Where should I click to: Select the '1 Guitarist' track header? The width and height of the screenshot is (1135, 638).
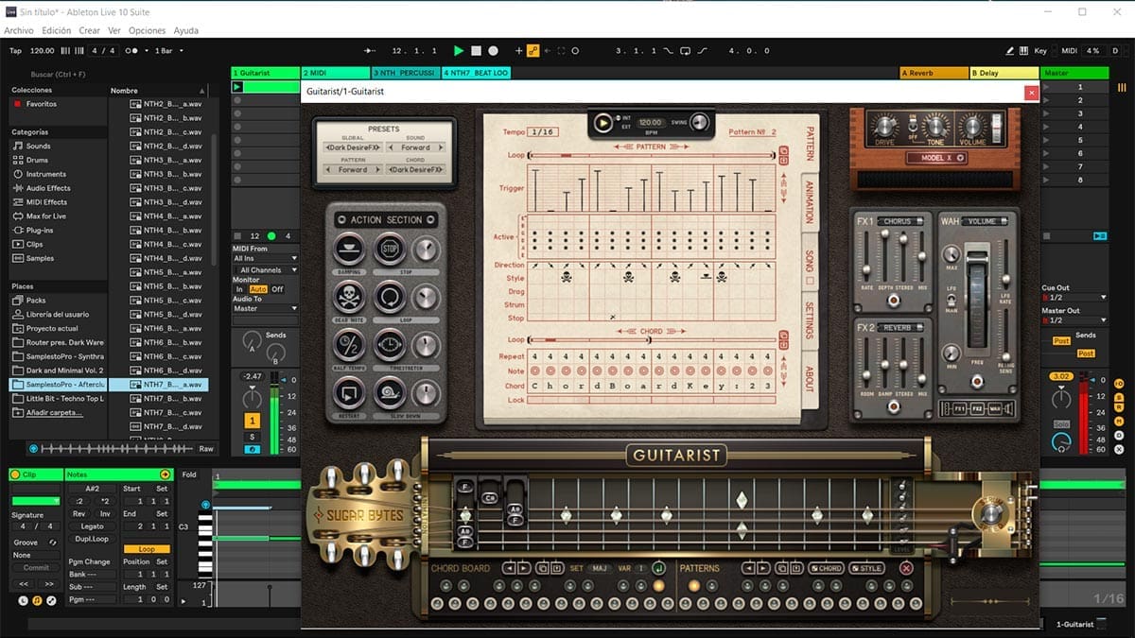tap(265, 73)
